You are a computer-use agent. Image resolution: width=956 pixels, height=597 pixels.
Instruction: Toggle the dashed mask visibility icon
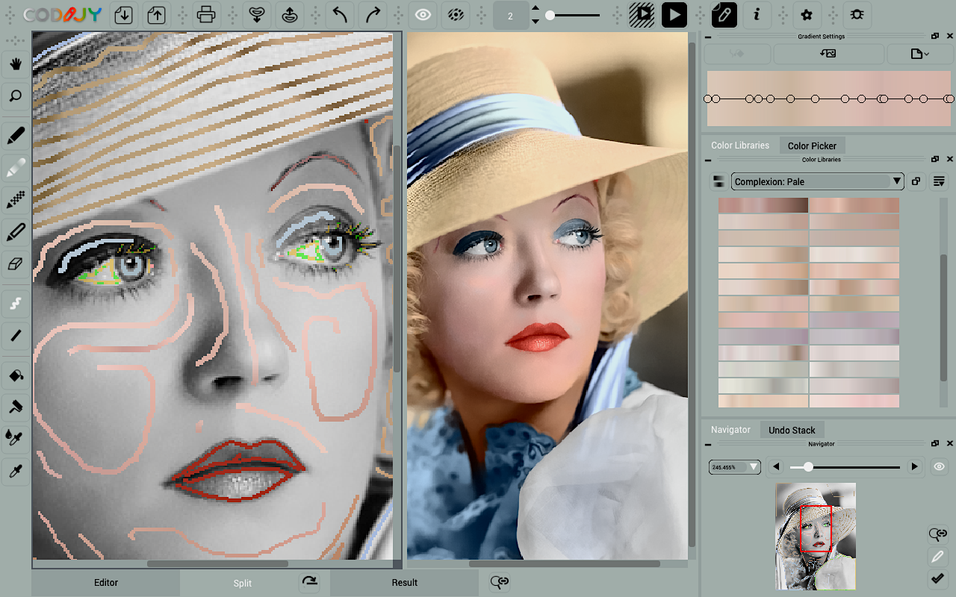(x=454, y=14)
